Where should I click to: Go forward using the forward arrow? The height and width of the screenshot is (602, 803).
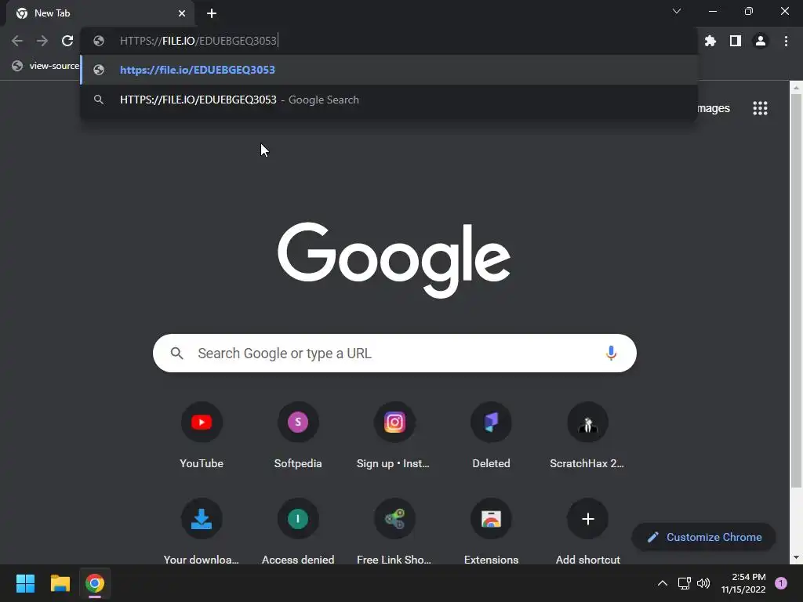point(42,41)
